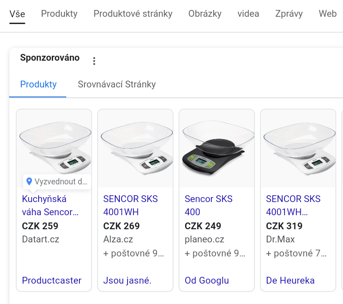Click the Productcaster link

point(52,280)
